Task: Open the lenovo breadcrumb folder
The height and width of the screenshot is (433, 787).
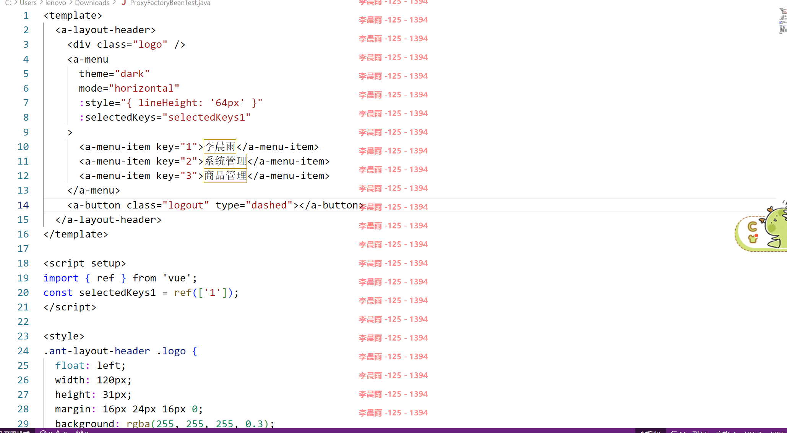Action: (x=56, y=3)
